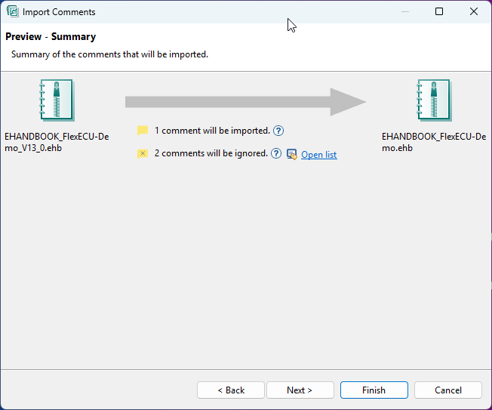Click the list icon beside Open list
This screenshot has width=492, height=410.
292,155
